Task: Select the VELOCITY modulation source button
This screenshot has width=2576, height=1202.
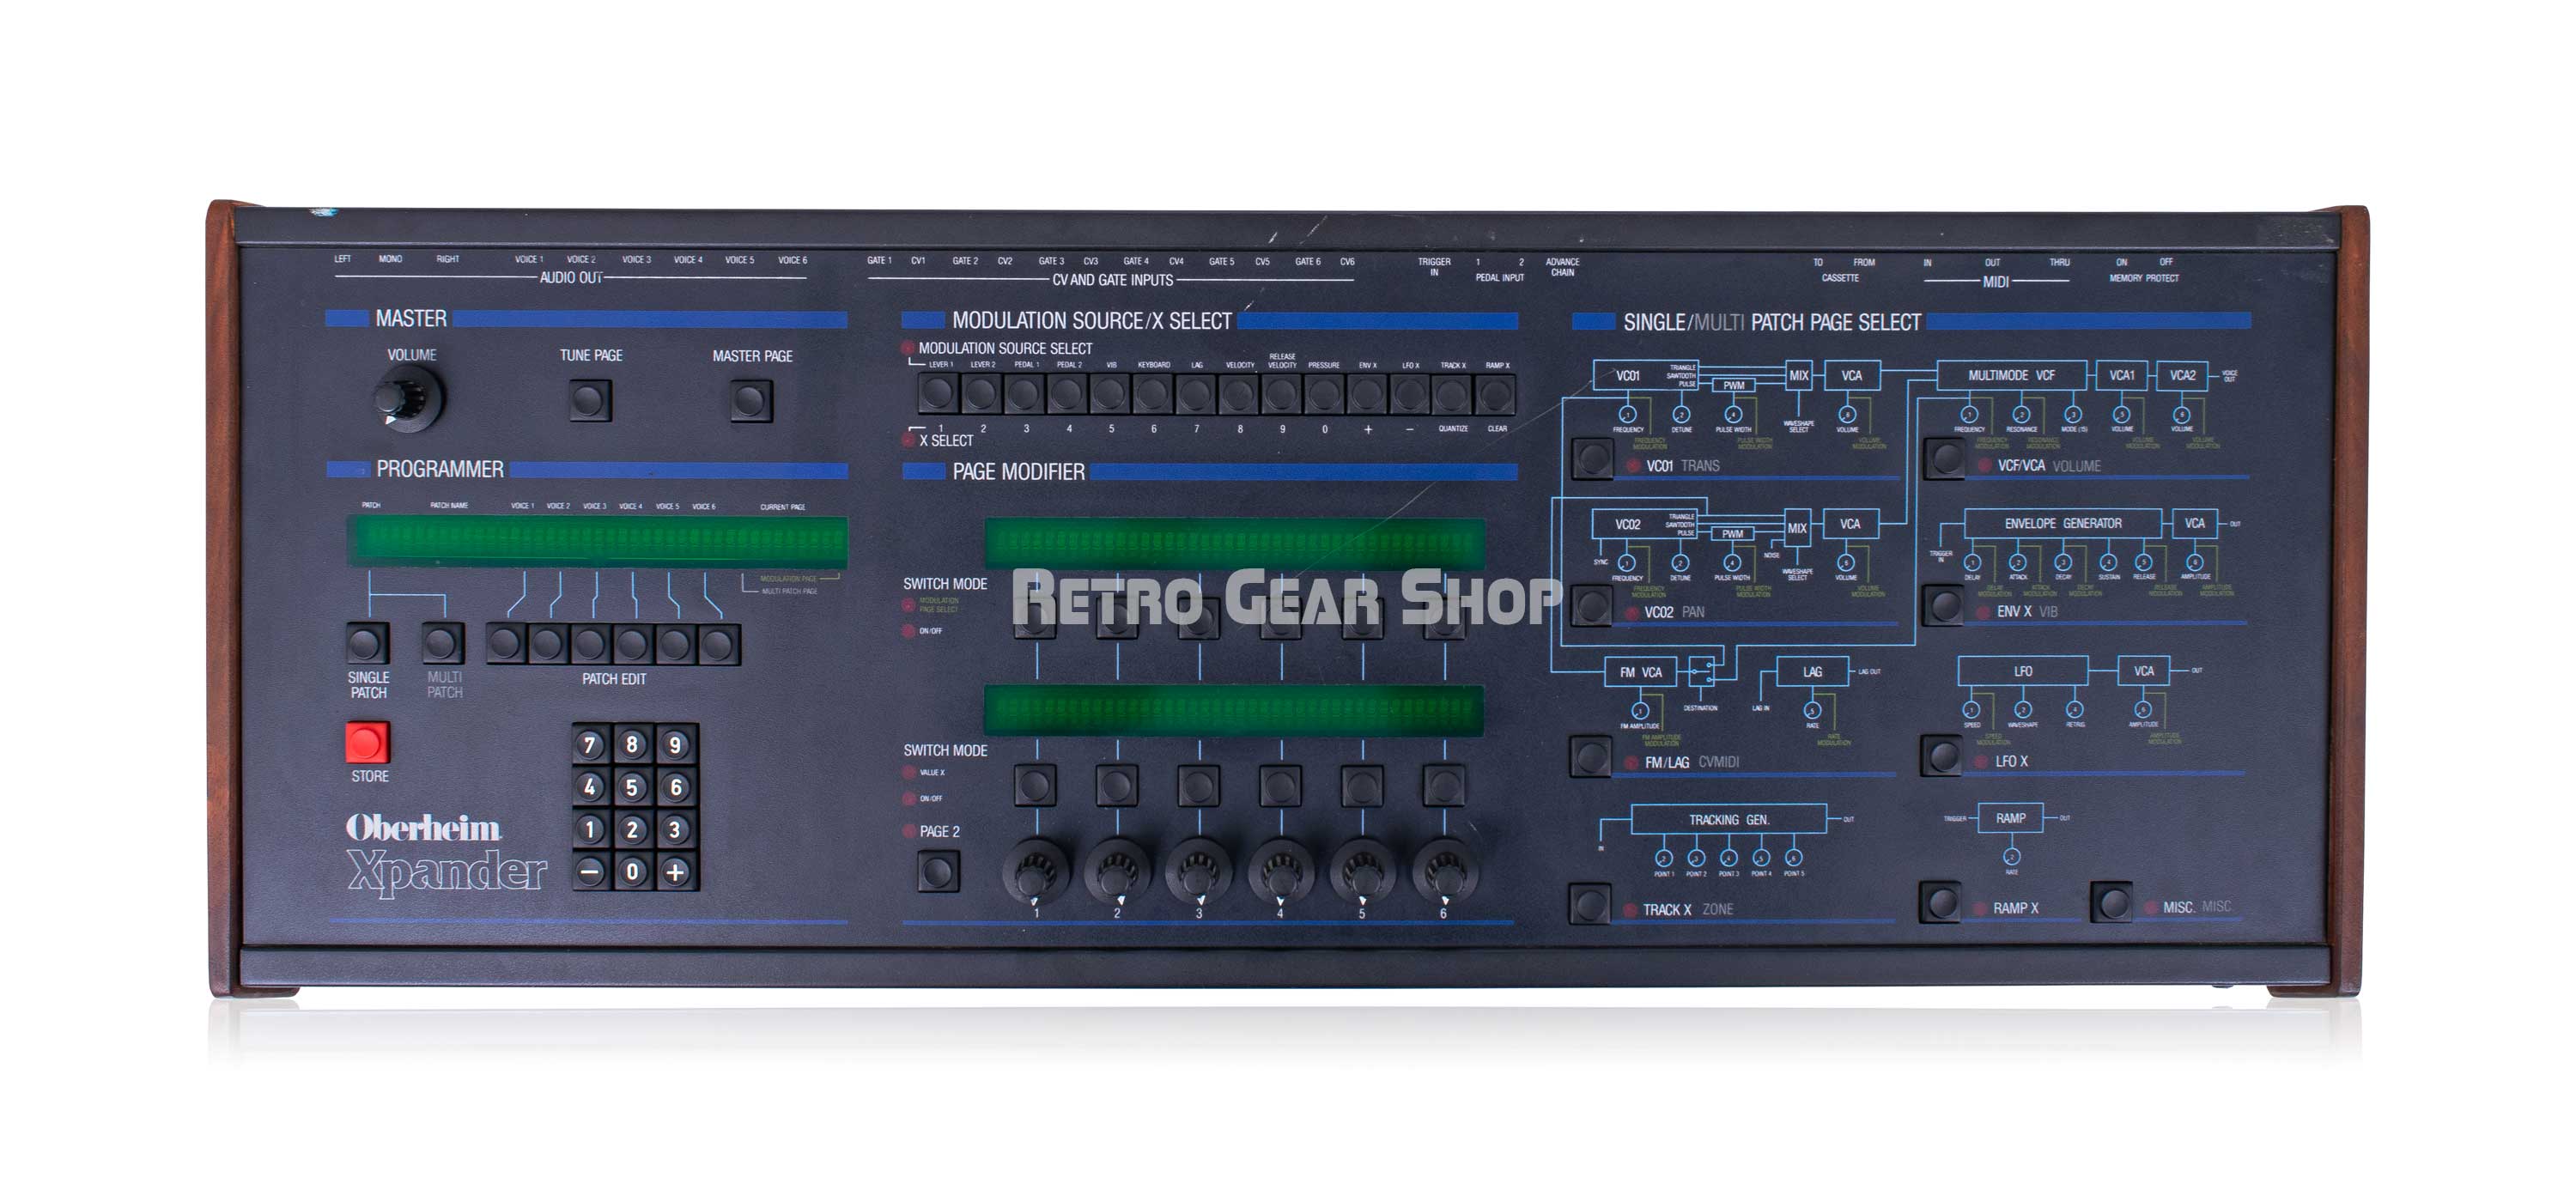Action: point(1238,393)
